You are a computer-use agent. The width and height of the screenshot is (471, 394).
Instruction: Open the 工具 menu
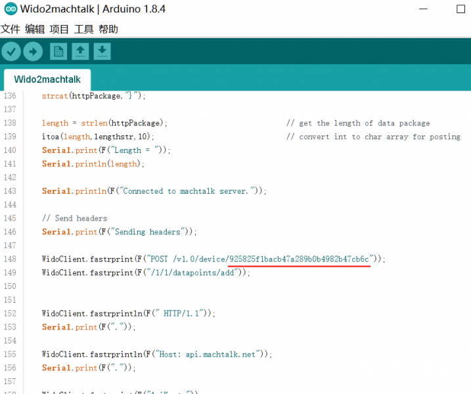(84, 30)
